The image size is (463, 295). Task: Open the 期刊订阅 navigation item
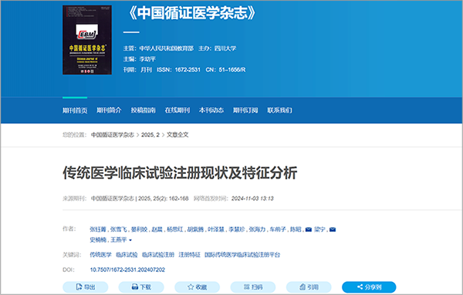(245, 110)
